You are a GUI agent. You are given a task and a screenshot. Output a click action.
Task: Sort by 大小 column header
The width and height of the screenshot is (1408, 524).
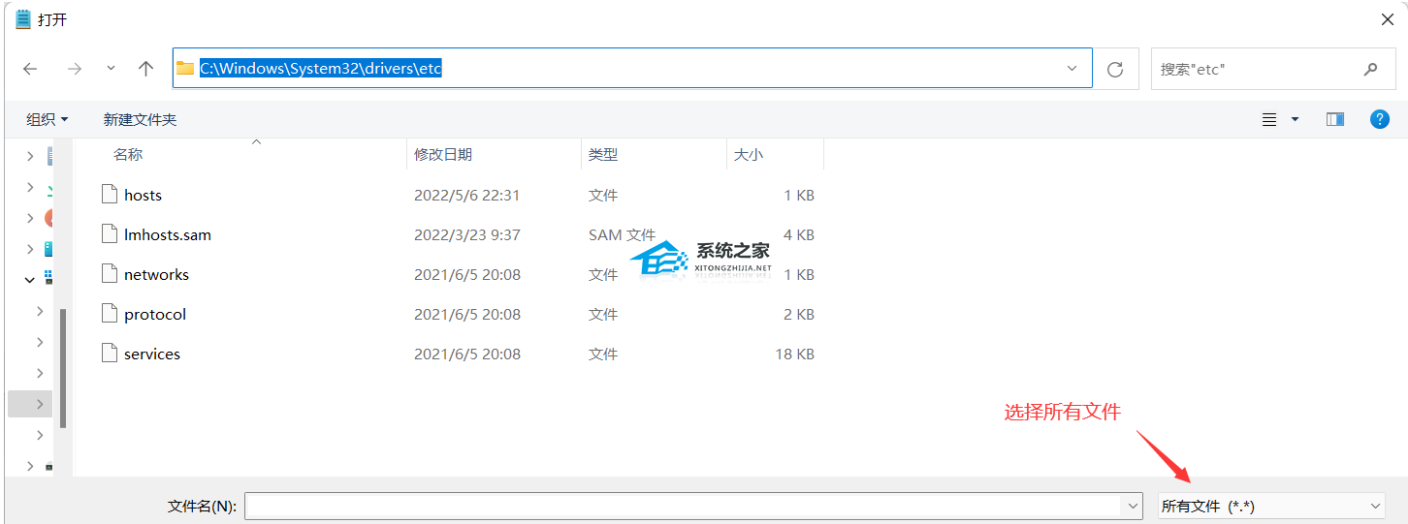pos(749,154)
